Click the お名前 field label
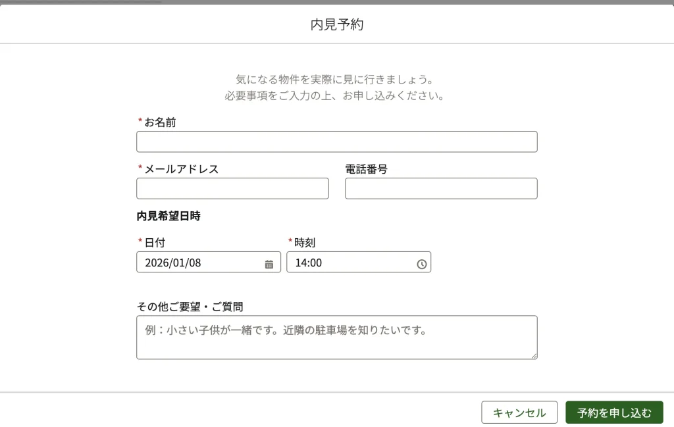This screenshot has width=674, height=427. pyautogui.click(x=160, y=122)
